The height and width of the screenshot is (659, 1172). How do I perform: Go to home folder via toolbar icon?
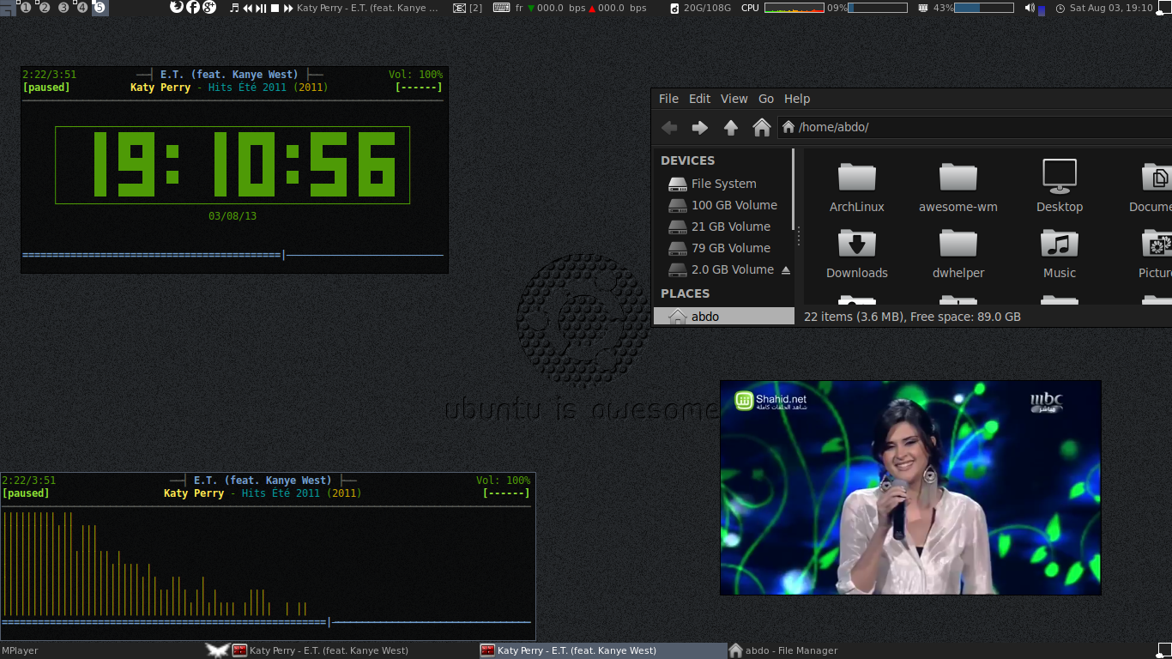point(762,128)
